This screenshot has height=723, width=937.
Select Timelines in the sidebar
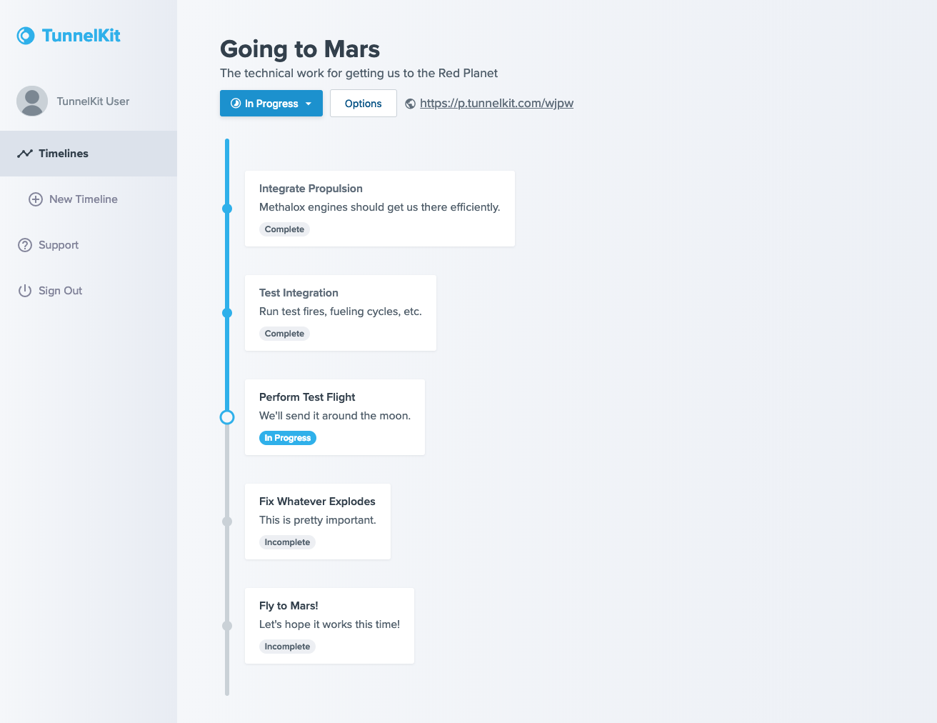(x=64, y=154)
